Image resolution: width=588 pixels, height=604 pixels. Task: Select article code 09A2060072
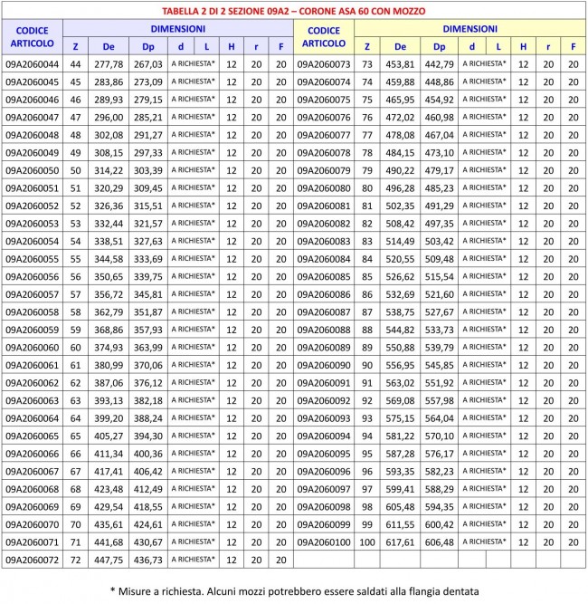click(33, 561)
